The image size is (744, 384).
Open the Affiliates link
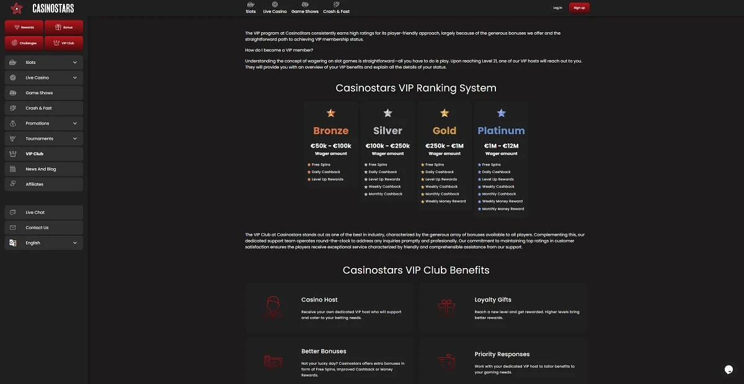pyautogui.click(x=43, y=184)
